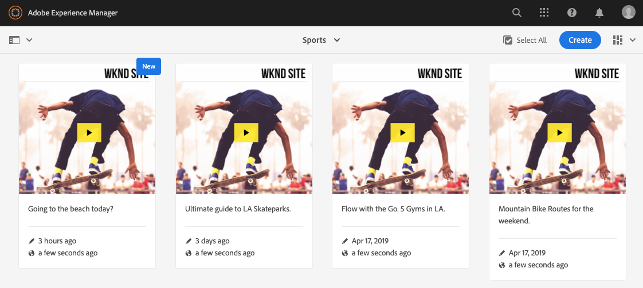
Task: Click the WKND SITE heading on the Mountain Bike card
Action: pos(597,74)
